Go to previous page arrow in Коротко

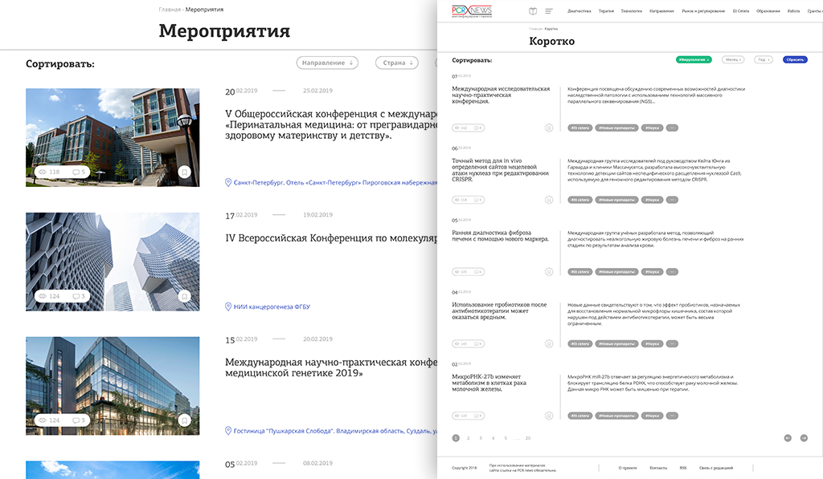(788, 438)
